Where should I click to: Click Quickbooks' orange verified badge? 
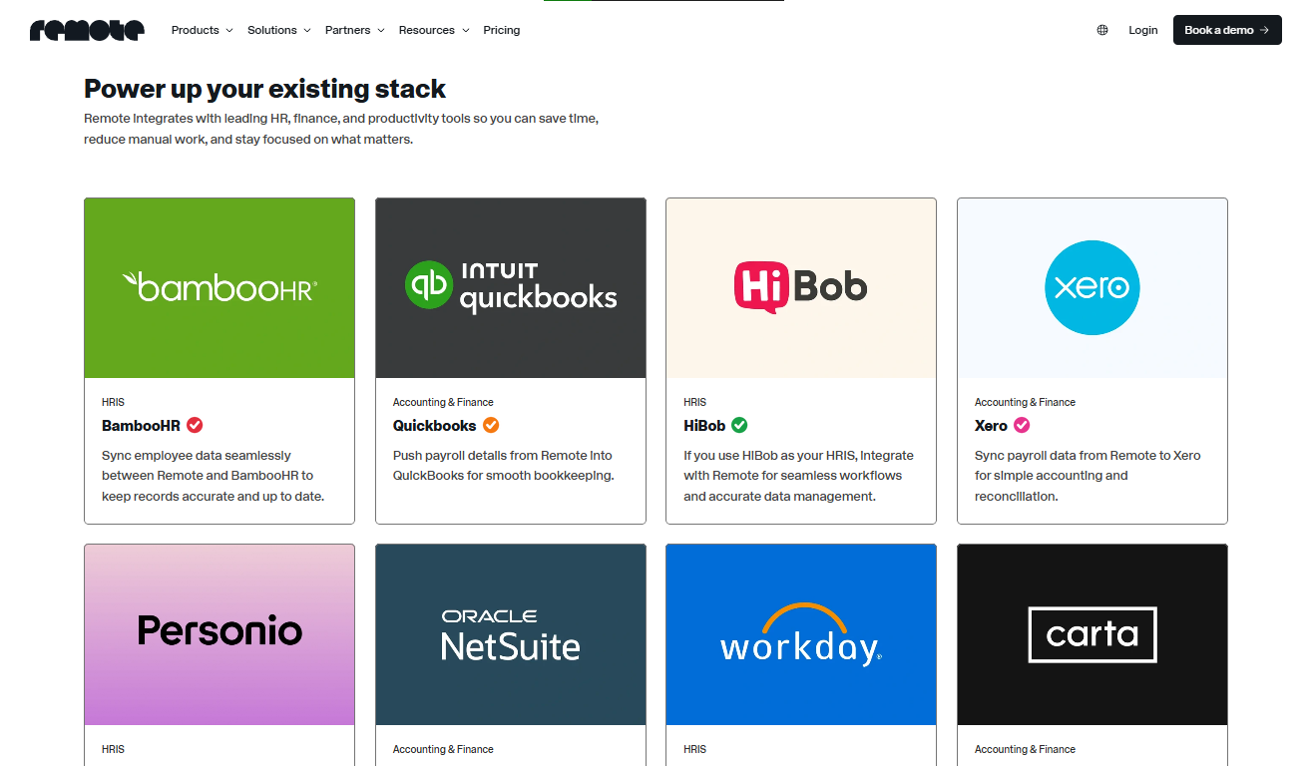click(491, 425)
